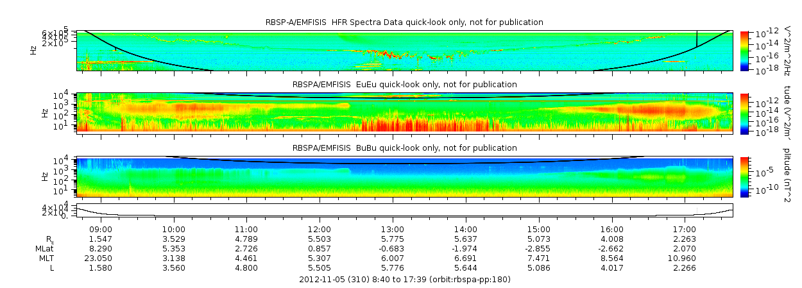This screenshot has width=802, height=288.
Task: Select the 17:00 time axis label
Action: [x=685, y=230]
